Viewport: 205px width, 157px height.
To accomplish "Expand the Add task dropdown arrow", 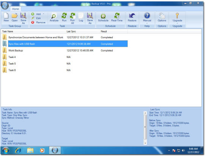I will pyautogui.click(x=44, y=14).
